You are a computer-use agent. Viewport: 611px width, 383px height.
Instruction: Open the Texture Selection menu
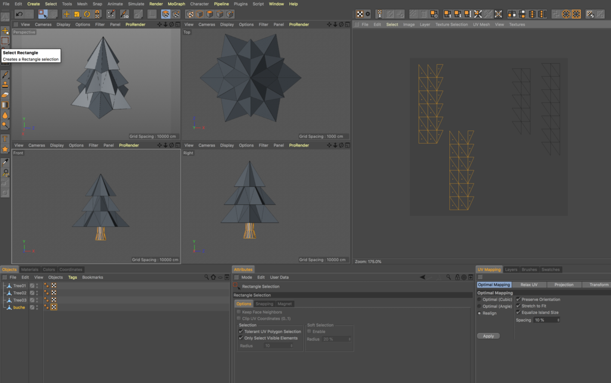(x=451, y=24)
